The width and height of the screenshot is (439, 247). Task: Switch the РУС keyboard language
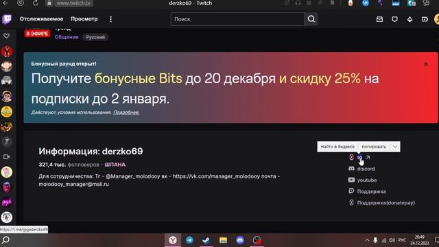(x=402, y=240)
